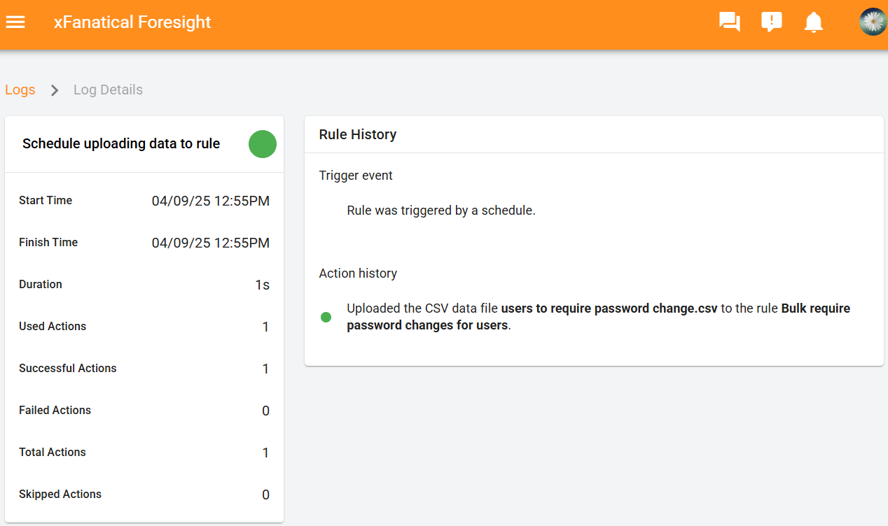Click the Start Time value 04/09/25 12:55PM
The width and height of the screenshot is (888, 526).
click(211, 201)
